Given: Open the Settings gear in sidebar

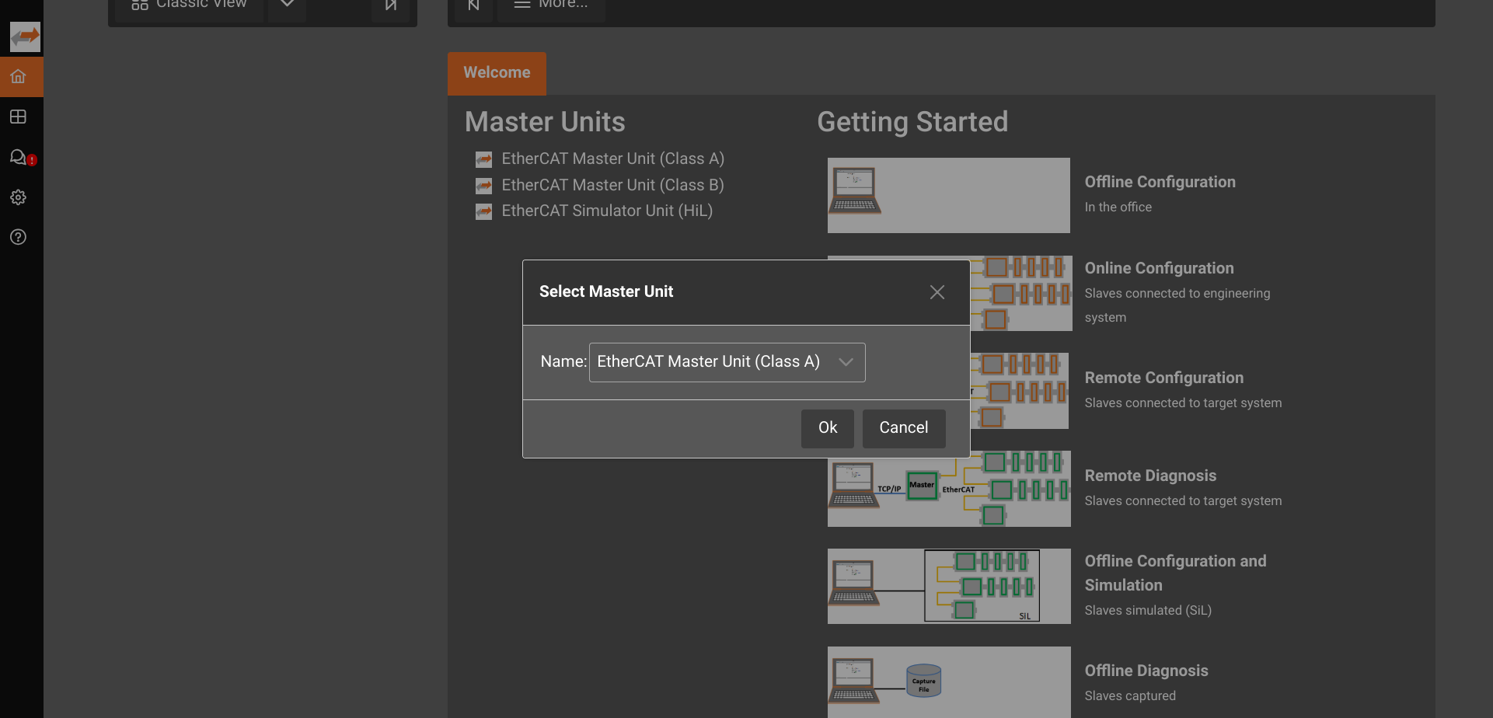Looking at the screenshot, I should coord(18,197).
